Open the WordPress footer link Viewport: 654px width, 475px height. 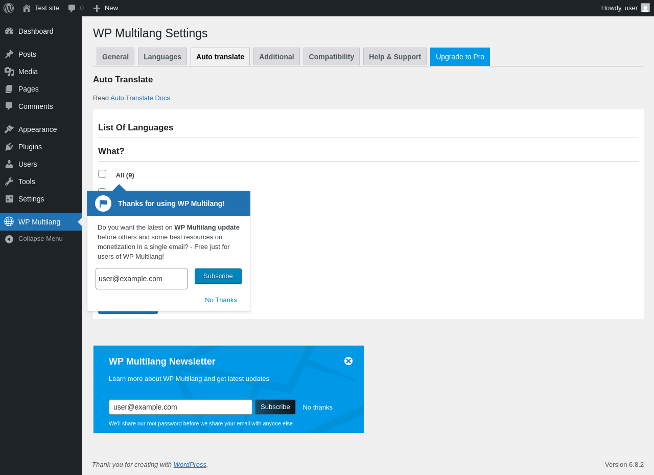pyautogui.click(x=190, y=465)
